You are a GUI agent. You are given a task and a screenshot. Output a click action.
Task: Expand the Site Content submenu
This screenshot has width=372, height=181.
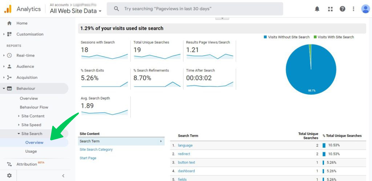click(x=33, y=116)
